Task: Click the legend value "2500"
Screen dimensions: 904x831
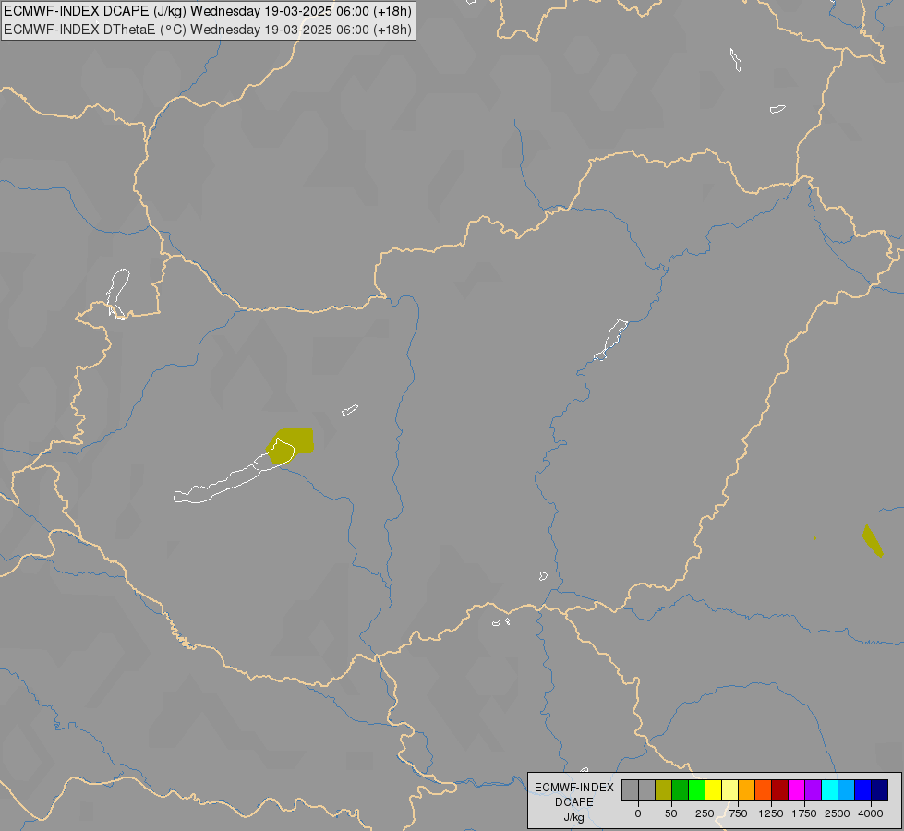Action: click(x=838, y=813)
